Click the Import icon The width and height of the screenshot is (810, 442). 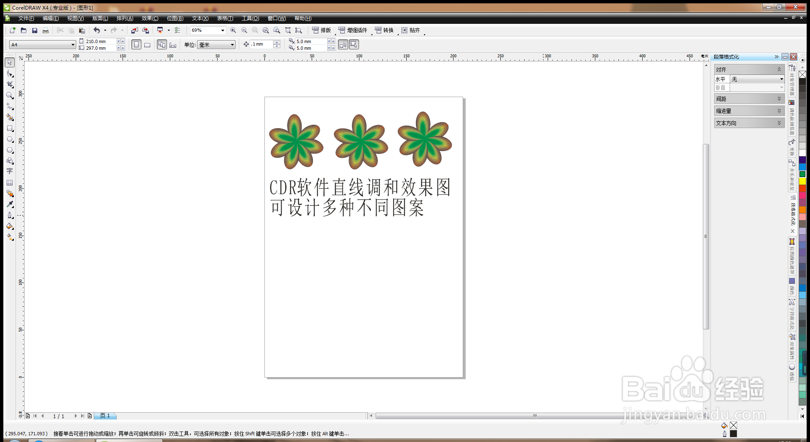[134, 30]
